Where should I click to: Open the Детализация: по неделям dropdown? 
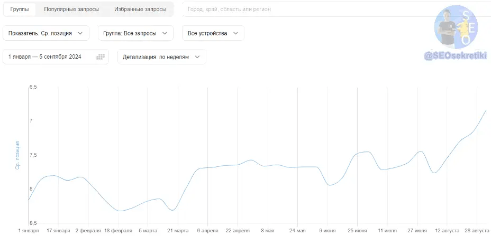[161, 57]
